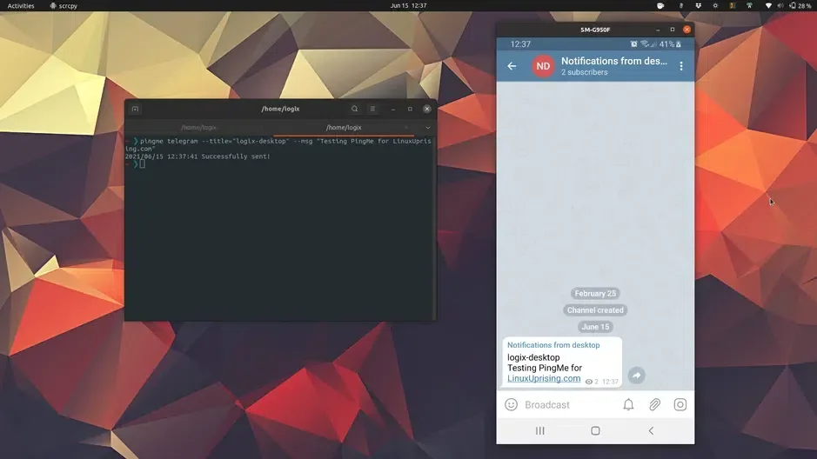Open the Jun 15 12:37 clock menu
This screenshot has width=817, height=459.
[409, 6]
